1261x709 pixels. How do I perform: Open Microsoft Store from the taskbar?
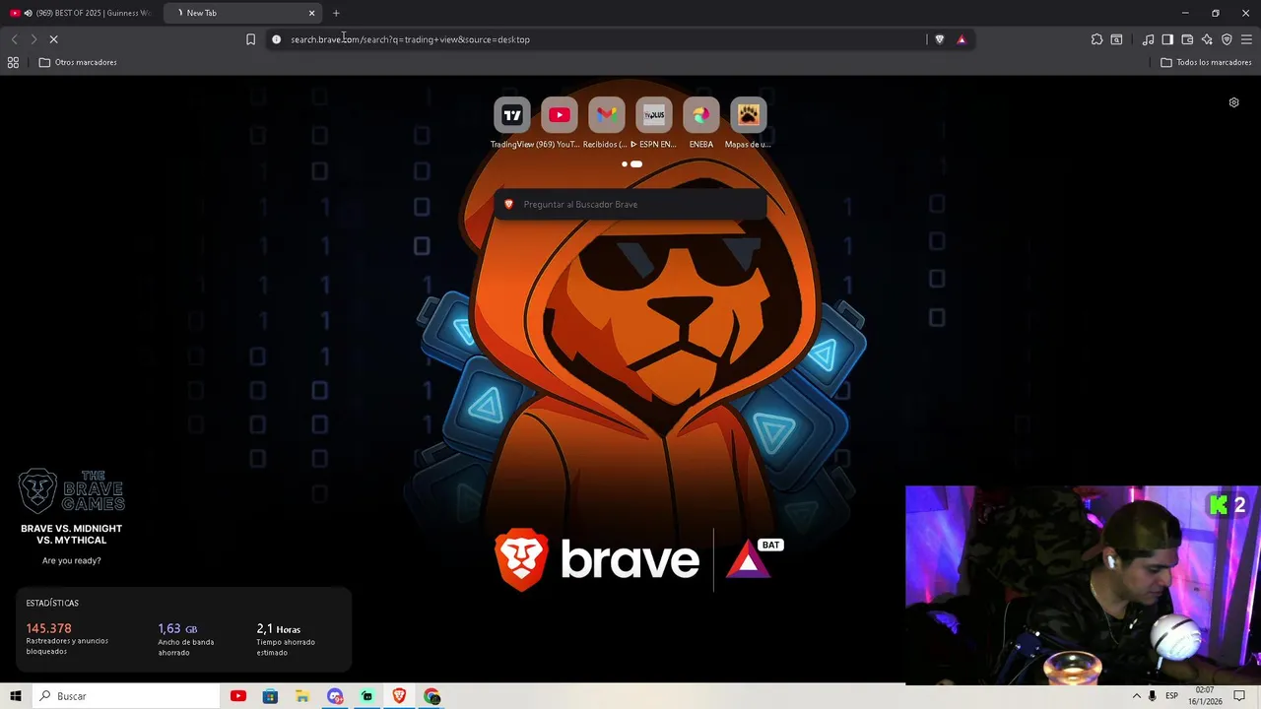tap(270, 696)
